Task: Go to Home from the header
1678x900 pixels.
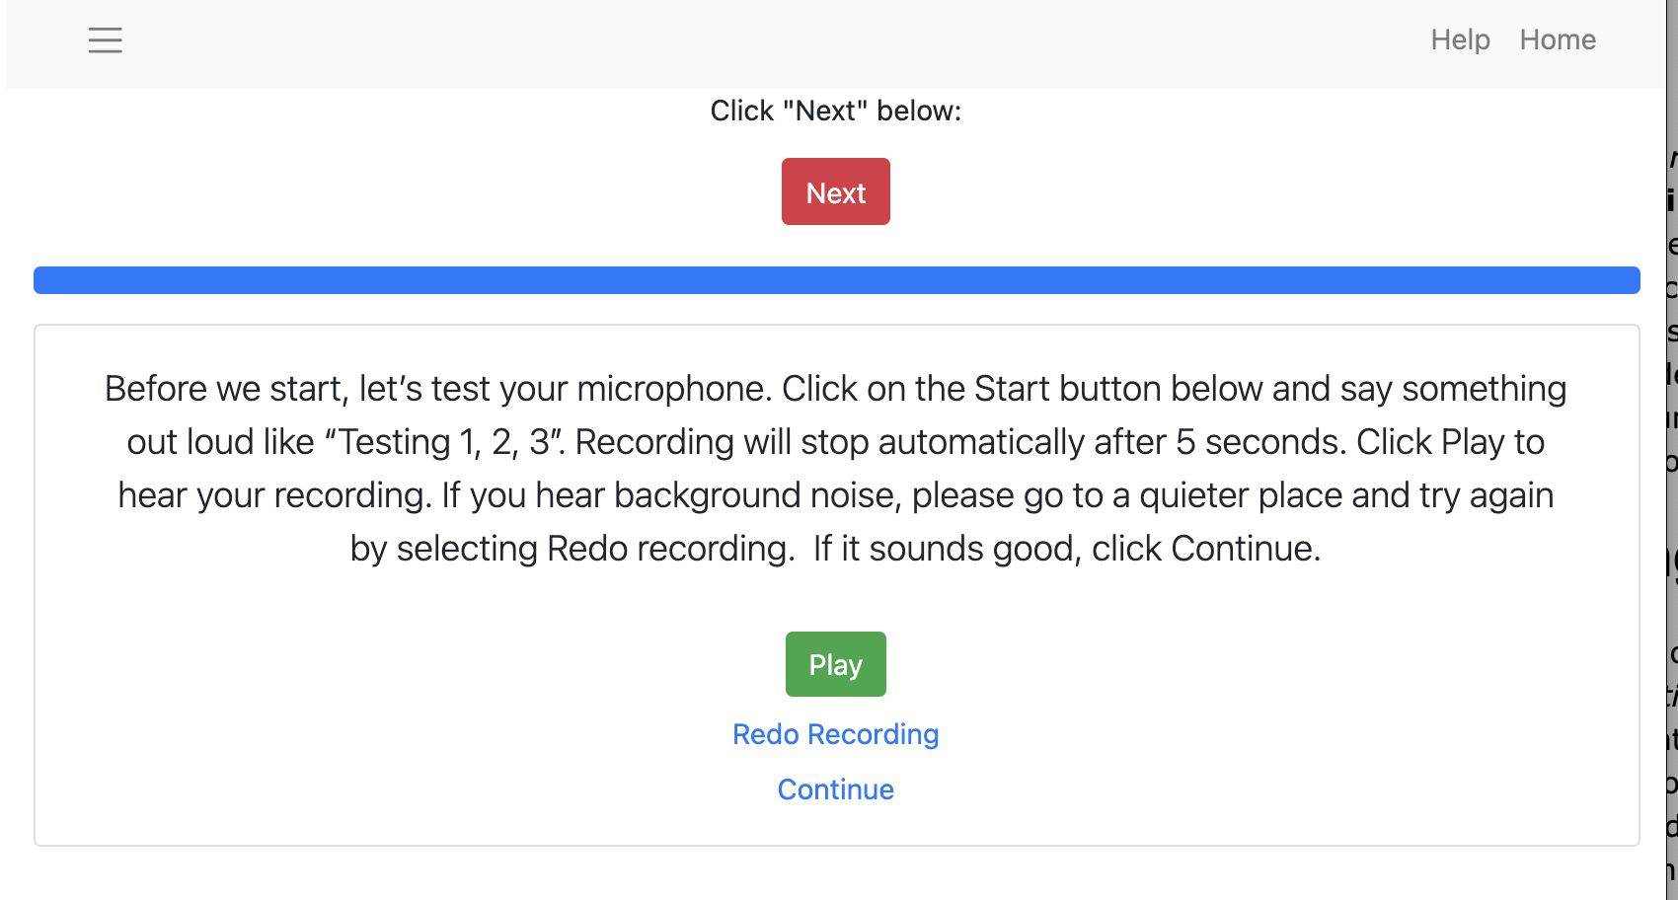Action: (1558, 40)
